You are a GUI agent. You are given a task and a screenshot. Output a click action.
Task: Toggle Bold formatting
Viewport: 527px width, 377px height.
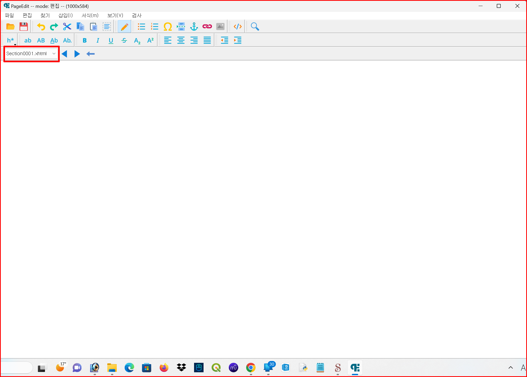pyautogui.click(x=84, y=40)
